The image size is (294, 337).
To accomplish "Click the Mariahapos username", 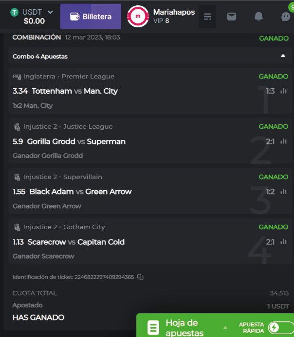I will [x=174, y=12].
